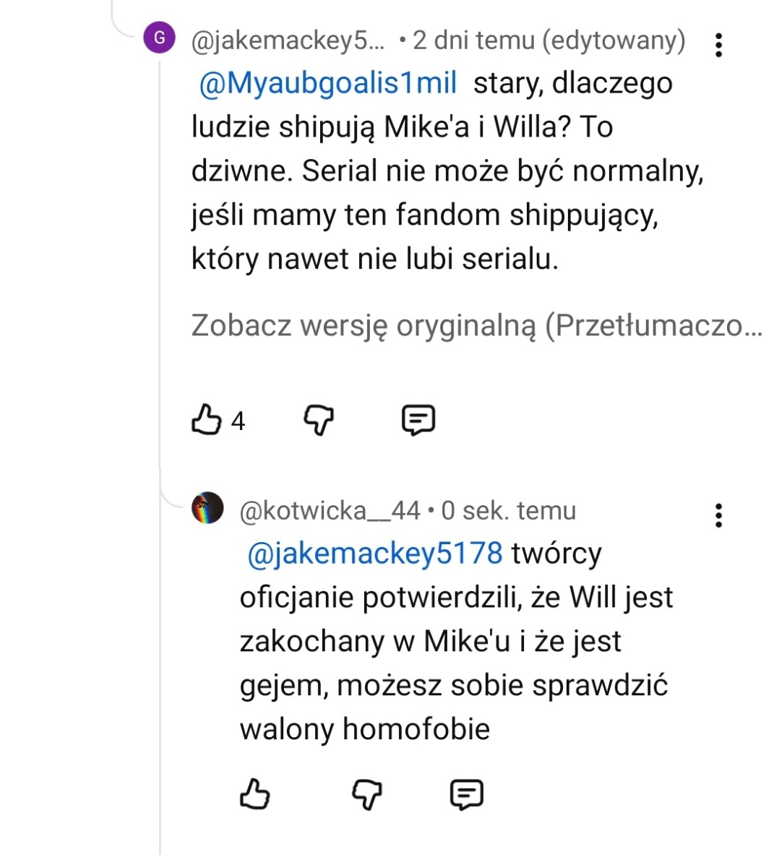Open the @jakemackey5178 mention link
Viewport: 766px width, 855px height.
tap(375, 554)
